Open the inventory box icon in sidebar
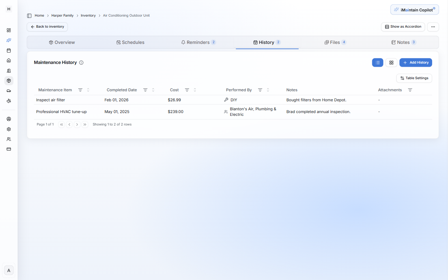The width and height of the screenshot is (448, 280). pos(9,81)
